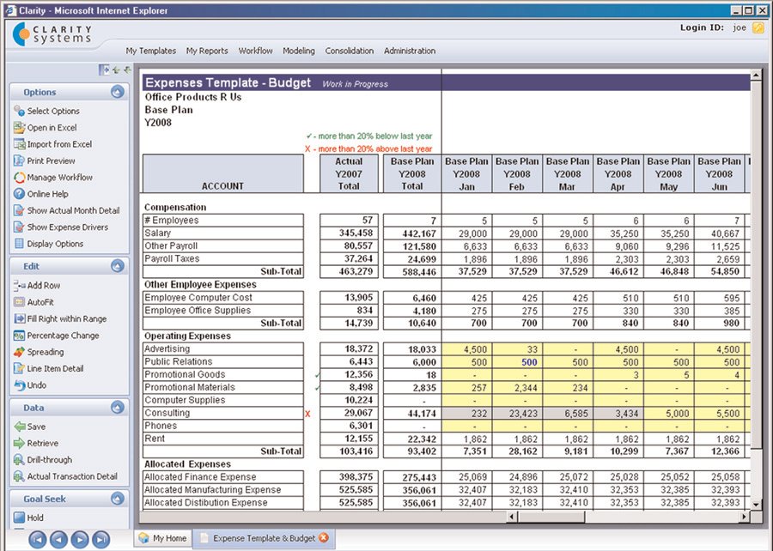Click Fill Right within Range icon
The width and height of the screenshot is (773, 551).
(x=19, y=318)
